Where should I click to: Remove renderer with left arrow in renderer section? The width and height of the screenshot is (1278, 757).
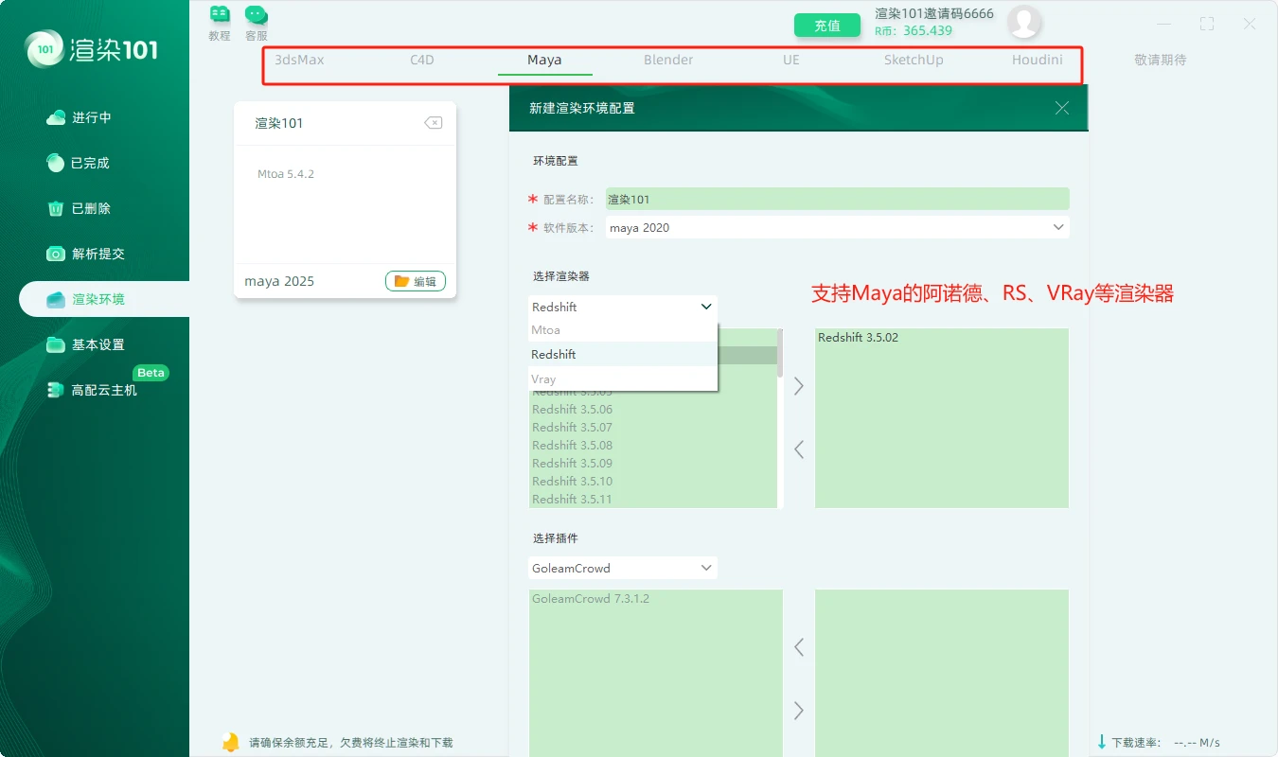coord(799,449)
